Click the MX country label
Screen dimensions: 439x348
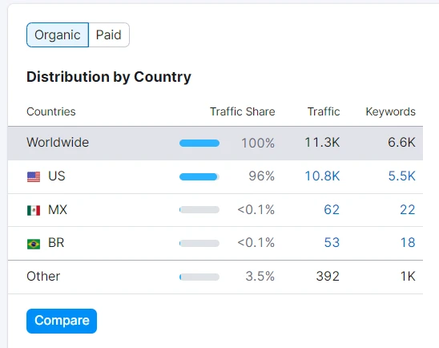(x=58, y=209)
